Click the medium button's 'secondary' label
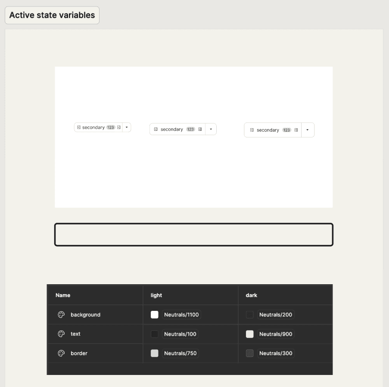The width and height of the screenshot is (389, 387). (172, 129)
